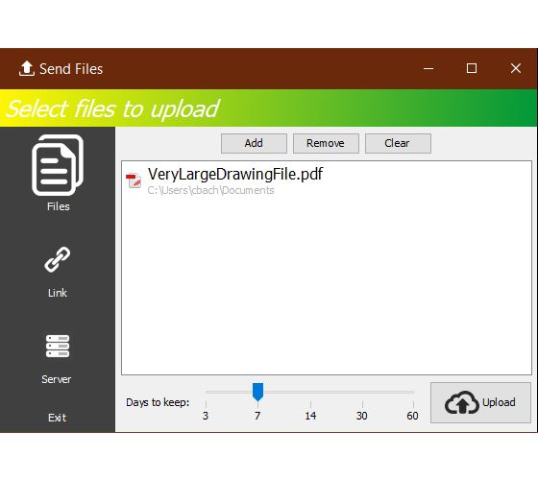This screenshot has height=480, width=538.
Task: Open the Link section chain icon
Action: 58,259
